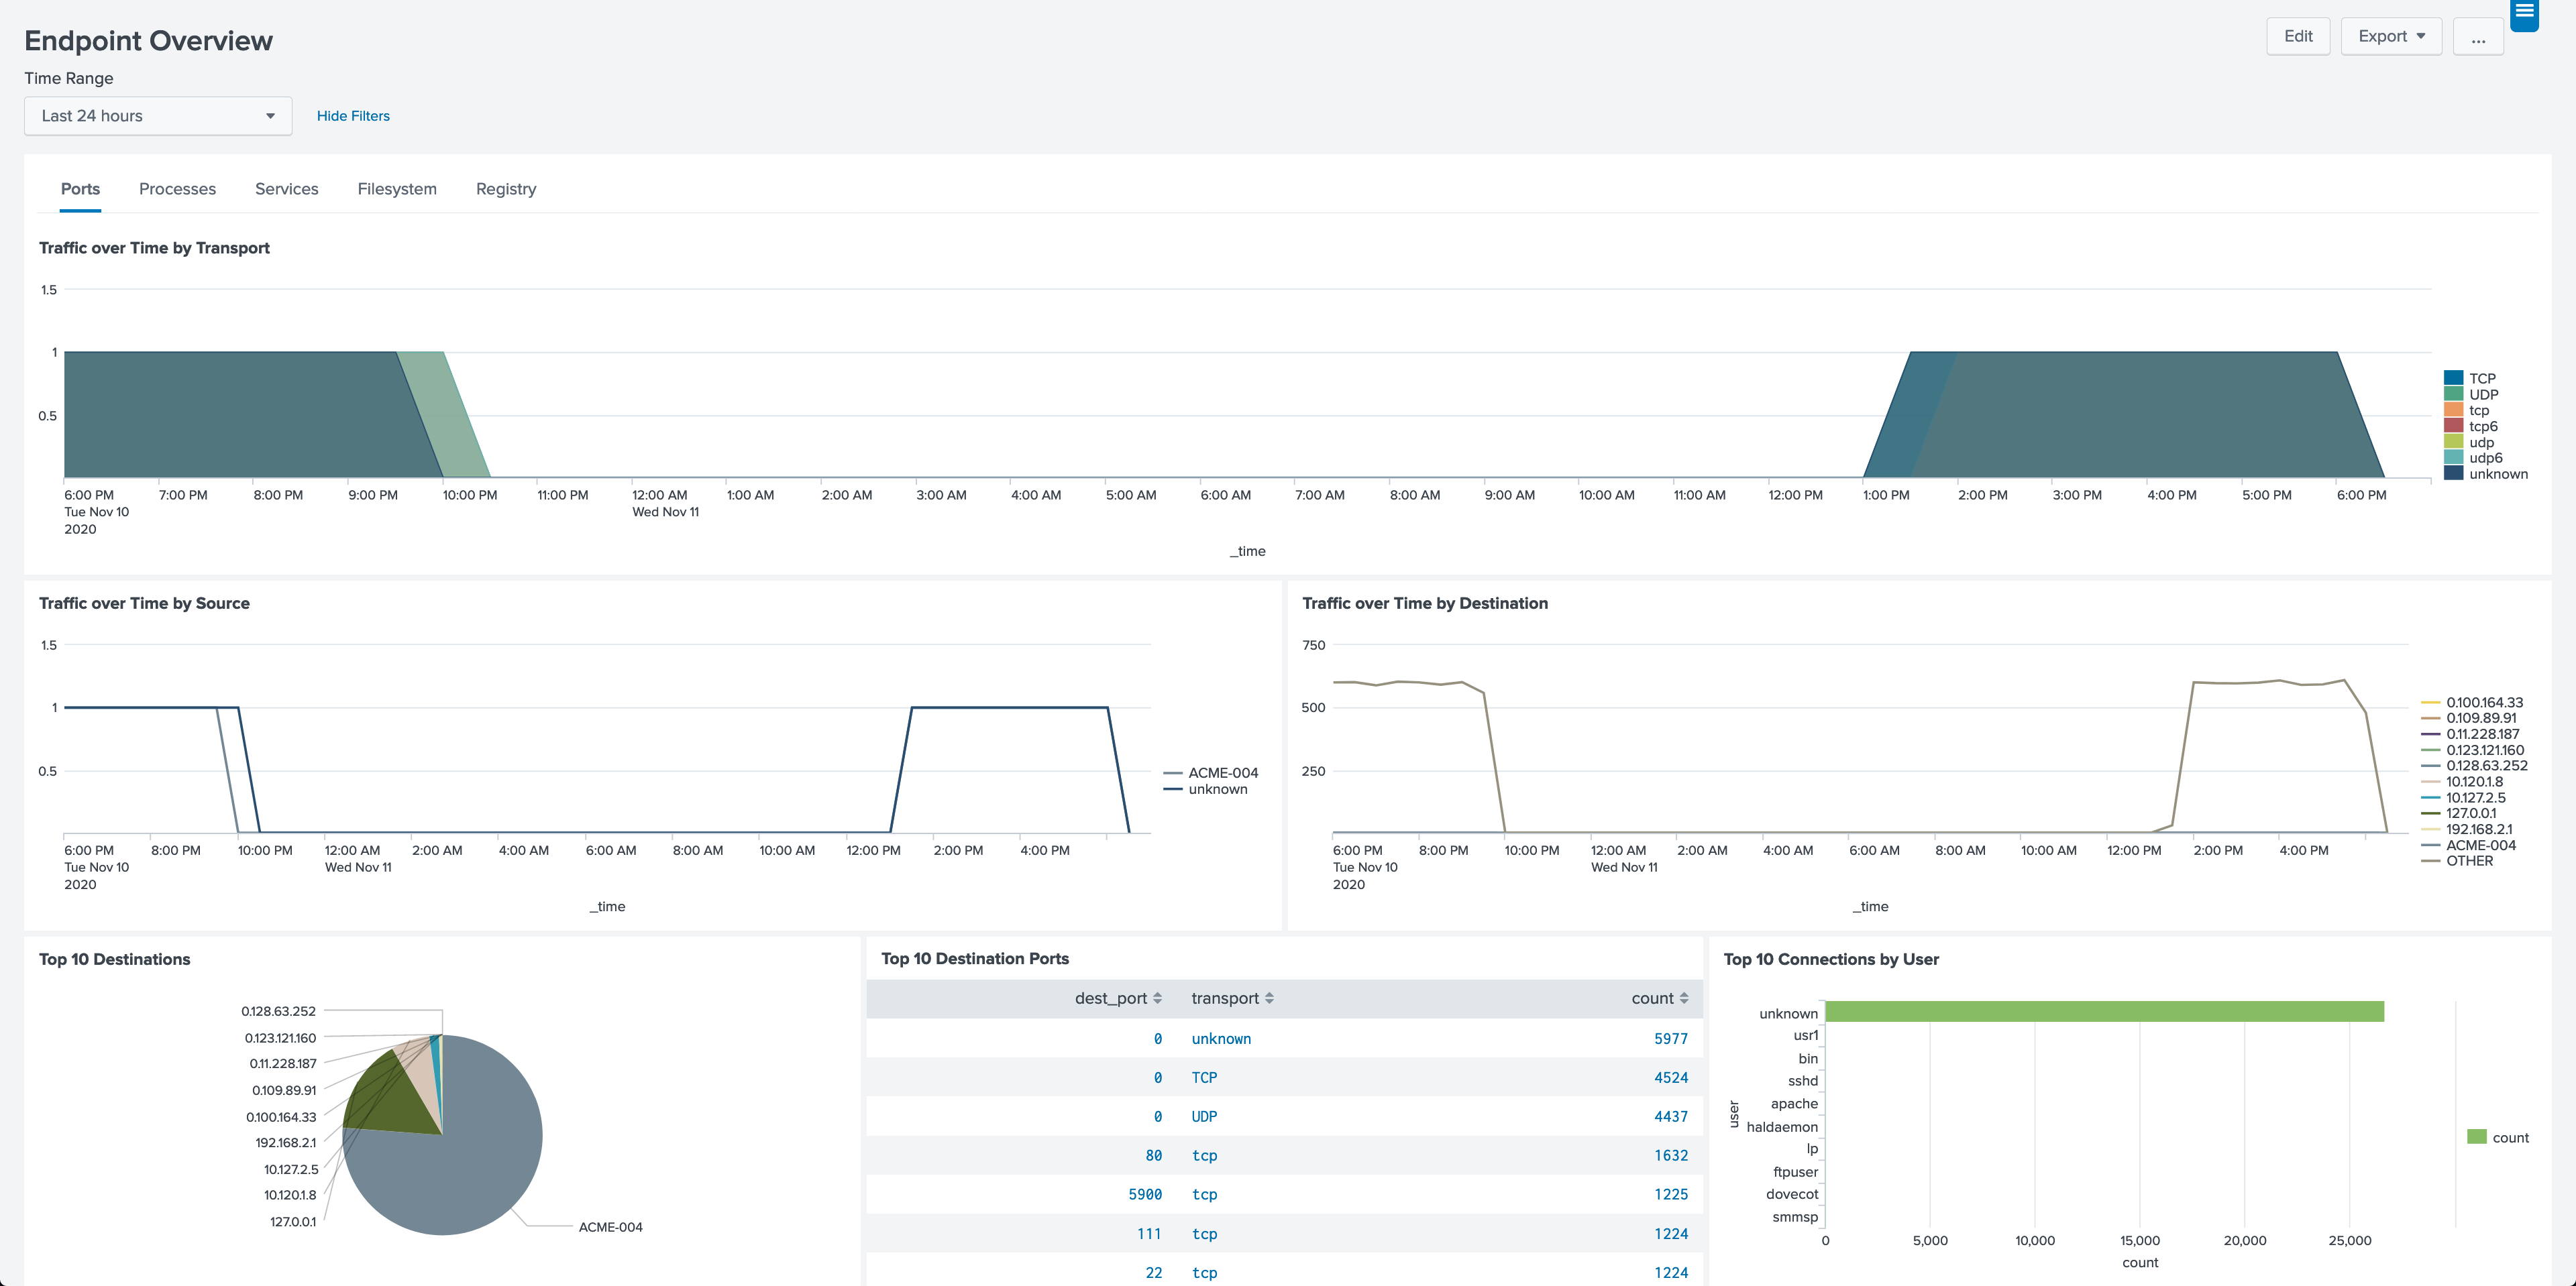This screenshot has height=1286, width=2576.
Task: Click ACME-004 legend entry in Destination chart
Action: 2469,845
